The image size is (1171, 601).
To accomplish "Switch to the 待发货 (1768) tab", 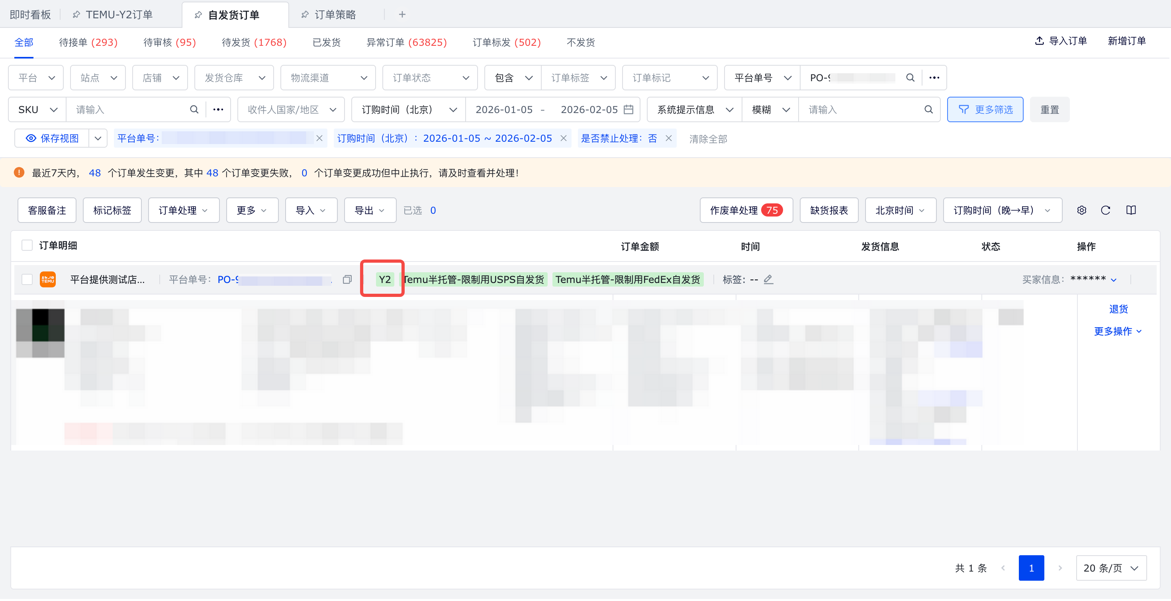I will pyautogui.click(x=254, y=42).
